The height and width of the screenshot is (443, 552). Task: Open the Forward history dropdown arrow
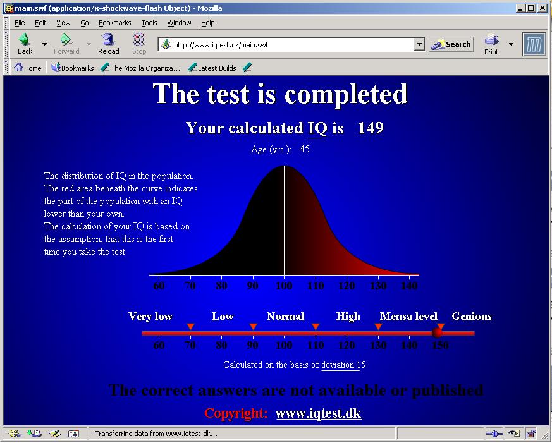tap(89, 44)
